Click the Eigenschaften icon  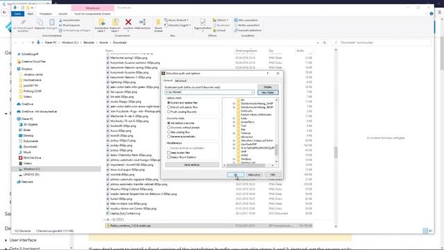pos(203,22)
